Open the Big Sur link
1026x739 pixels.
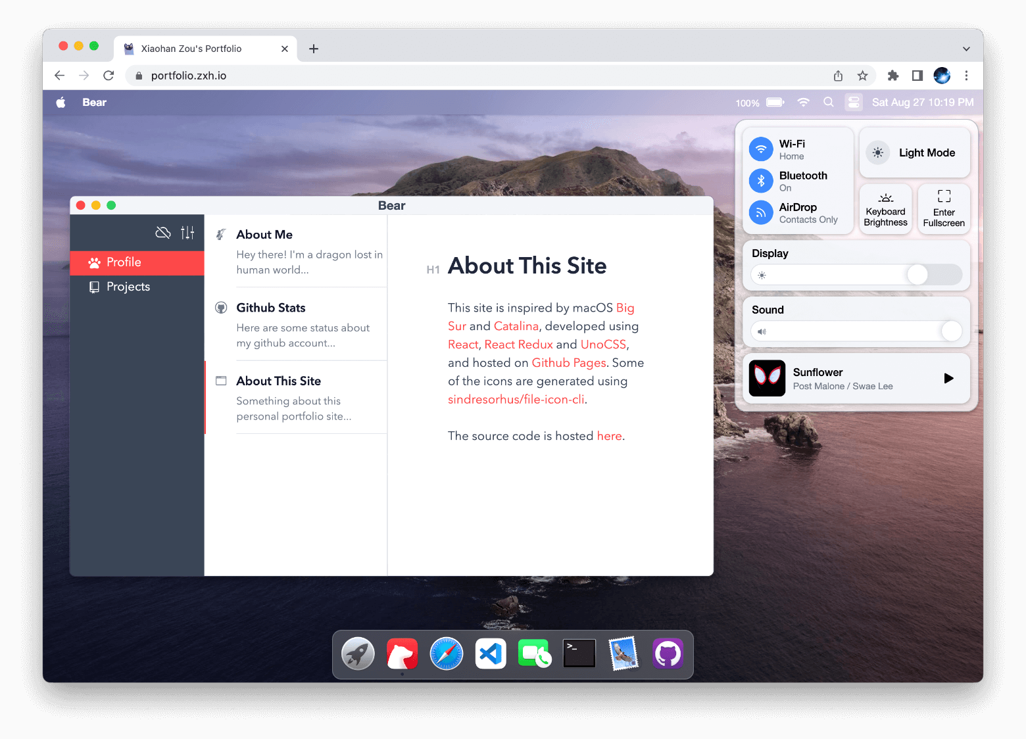coord(625,308)
